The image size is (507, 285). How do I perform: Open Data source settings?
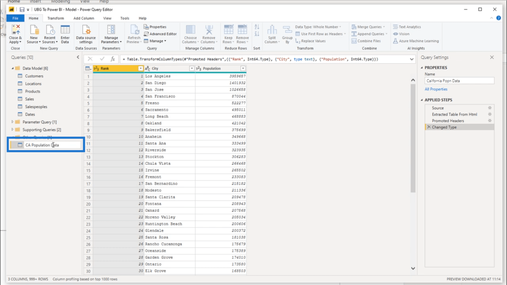tap(86, 34)
